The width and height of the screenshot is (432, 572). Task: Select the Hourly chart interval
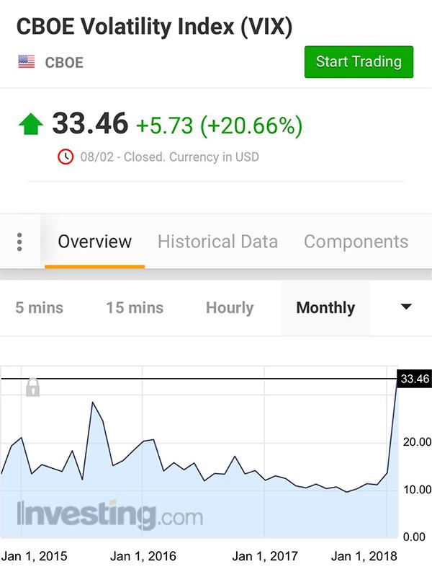[230, 308]
